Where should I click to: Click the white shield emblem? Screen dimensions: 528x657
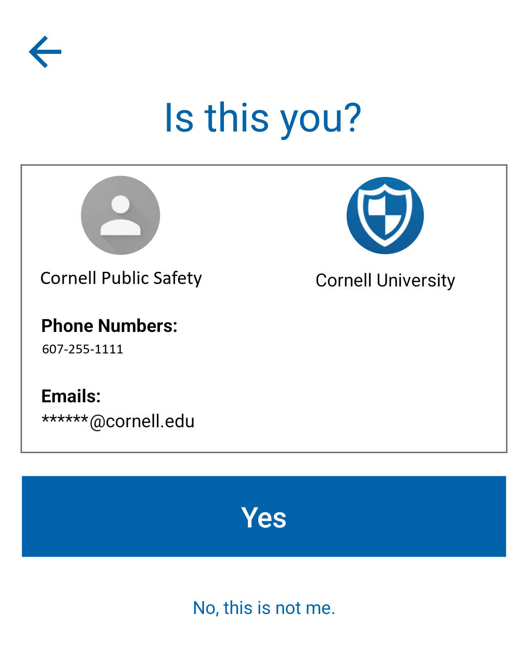click(385, 214)
